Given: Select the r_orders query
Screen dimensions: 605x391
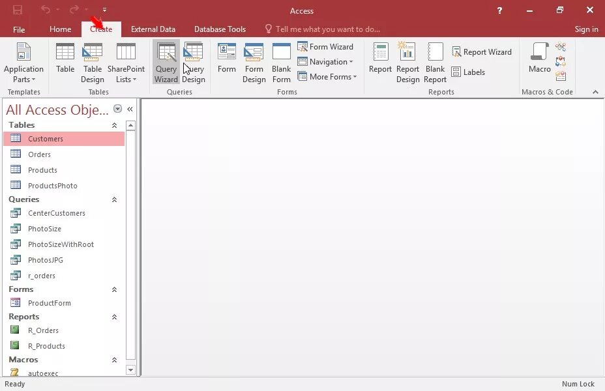Looking at the screenshot, I should pyautogui.click(x=64, y=276).
